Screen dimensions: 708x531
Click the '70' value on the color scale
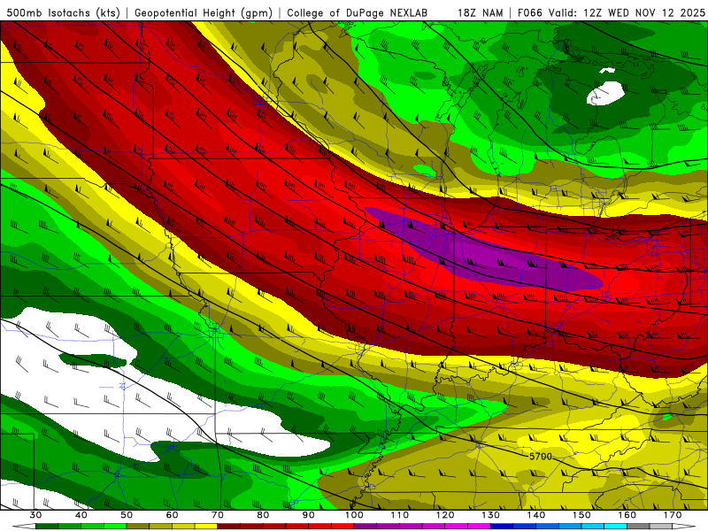pos(218,515)
